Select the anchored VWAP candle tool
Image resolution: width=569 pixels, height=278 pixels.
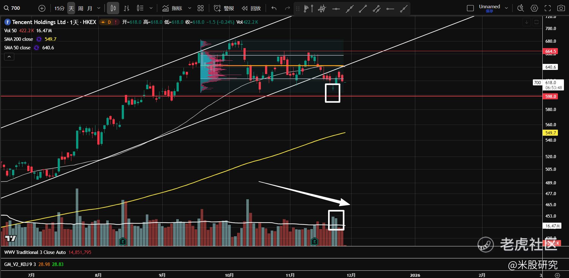click(322, 9)
